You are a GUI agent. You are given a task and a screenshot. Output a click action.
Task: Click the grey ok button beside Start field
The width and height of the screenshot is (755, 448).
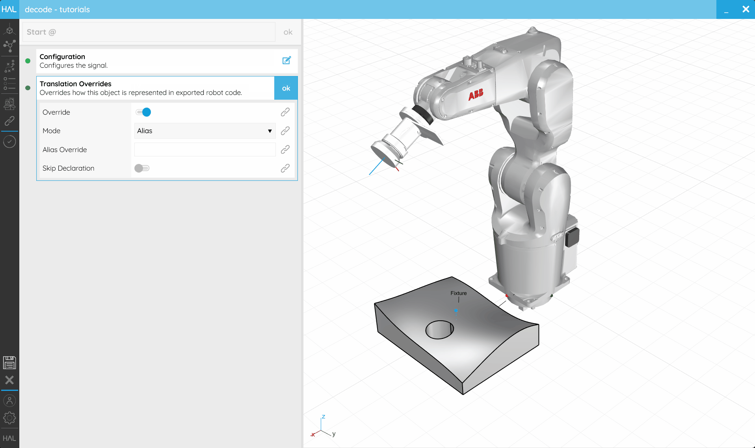(x=288, y=32)
